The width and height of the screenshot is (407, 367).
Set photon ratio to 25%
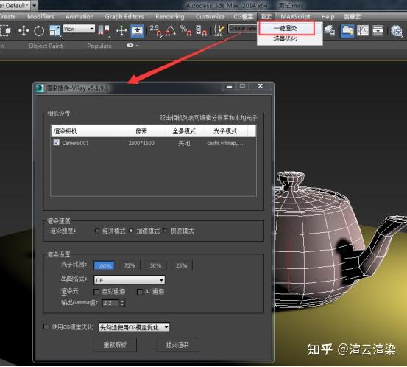[182, 265]
